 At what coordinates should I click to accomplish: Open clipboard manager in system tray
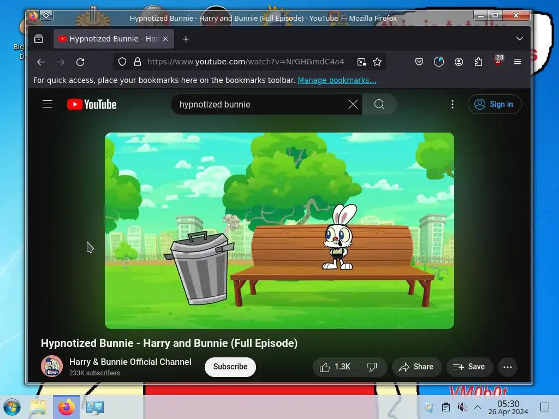[x=445, y=407]
